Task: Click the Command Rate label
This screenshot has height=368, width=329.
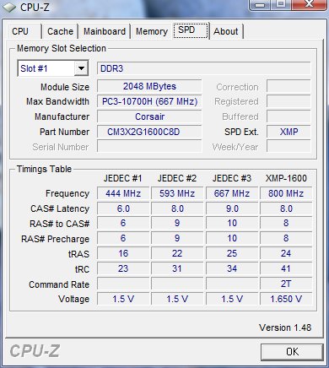Action: click(x=59, y=284)
